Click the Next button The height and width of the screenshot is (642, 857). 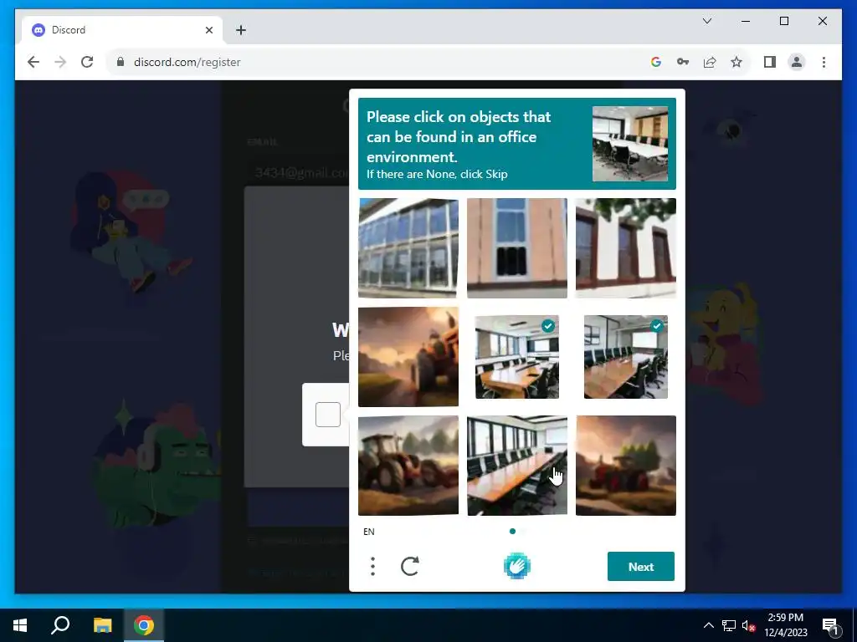[x=640, y=567]
